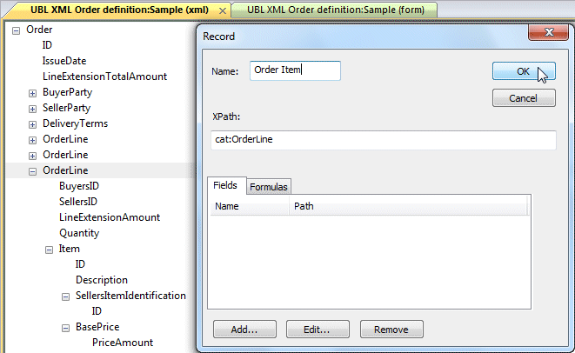This screenshot has width=575, height=353.
Task: Switch to the Sample (form) tab
Action: point(335,10)
